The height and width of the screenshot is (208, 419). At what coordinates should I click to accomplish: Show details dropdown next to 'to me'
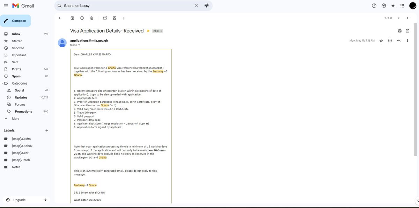click(x=79, y=45)
